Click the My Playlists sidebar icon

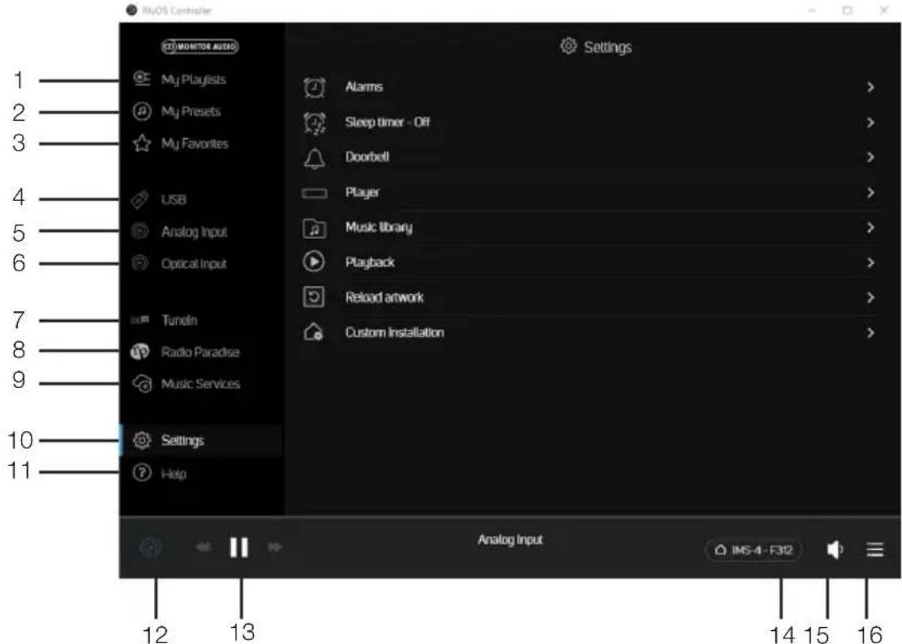coord(141,78)
